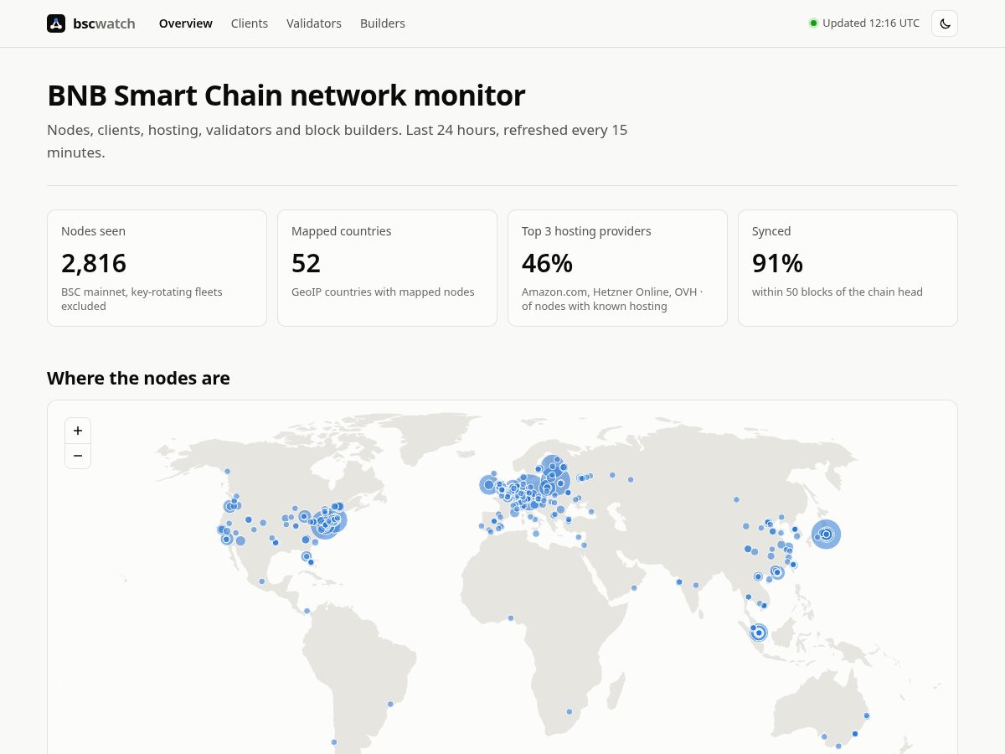Open the Overview tab
Screen dimensions: 1005x754
[186, 23]
